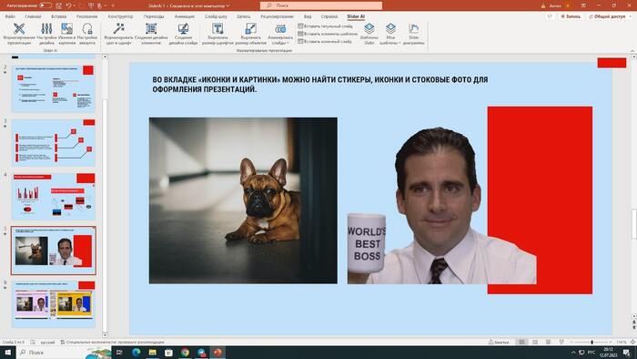Open the Рисование tab
Viewport: 637px width, 359px height.
87,16
